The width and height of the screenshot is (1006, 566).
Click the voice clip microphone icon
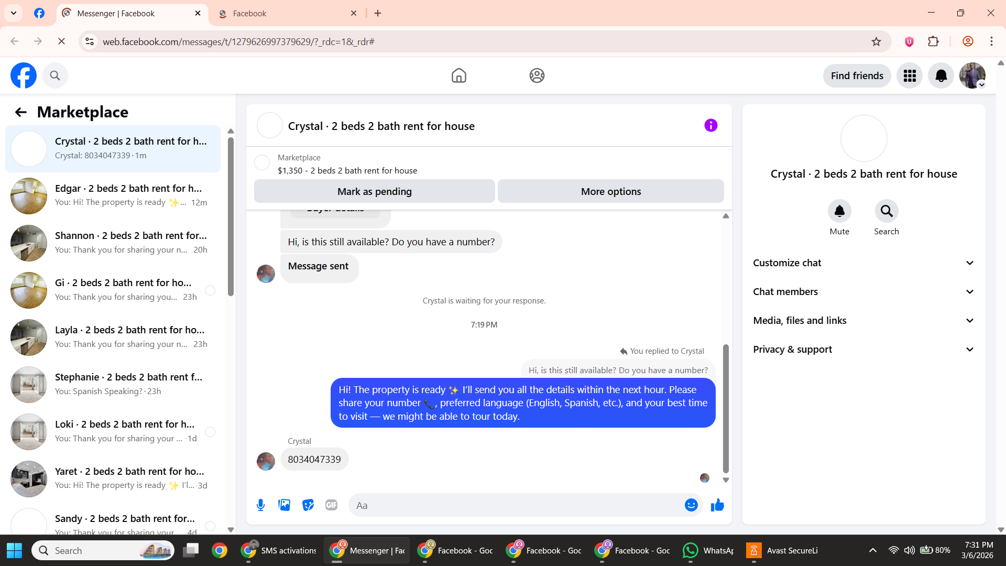[260, 505]
